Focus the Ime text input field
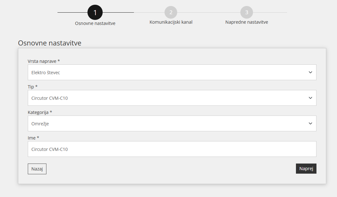The width and height of the screenshot is (337, 197). 172,149
